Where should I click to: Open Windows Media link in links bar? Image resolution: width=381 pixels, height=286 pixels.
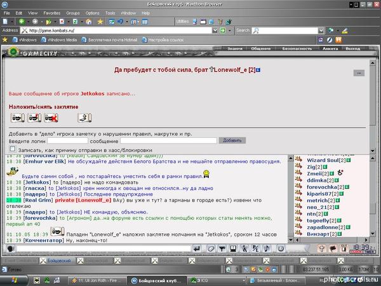tap(59, 40)
